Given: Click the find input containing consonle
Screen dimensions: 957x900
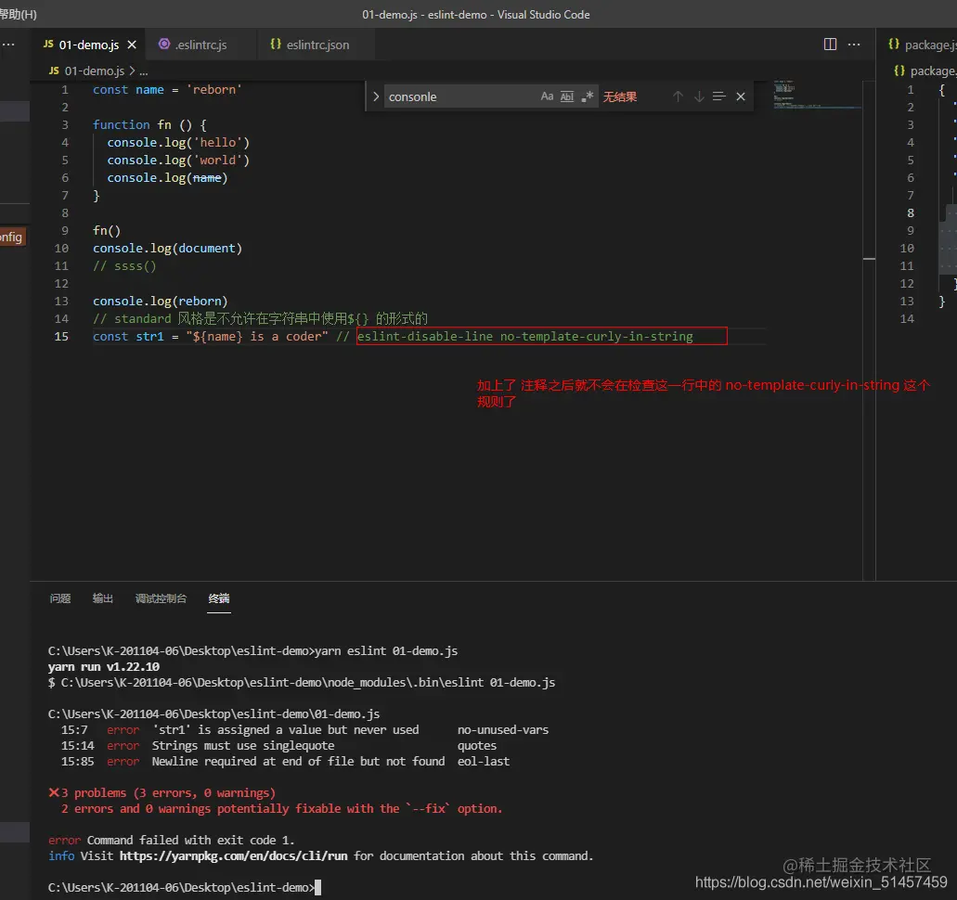Looking at the screenshot, I should [459, 96].
